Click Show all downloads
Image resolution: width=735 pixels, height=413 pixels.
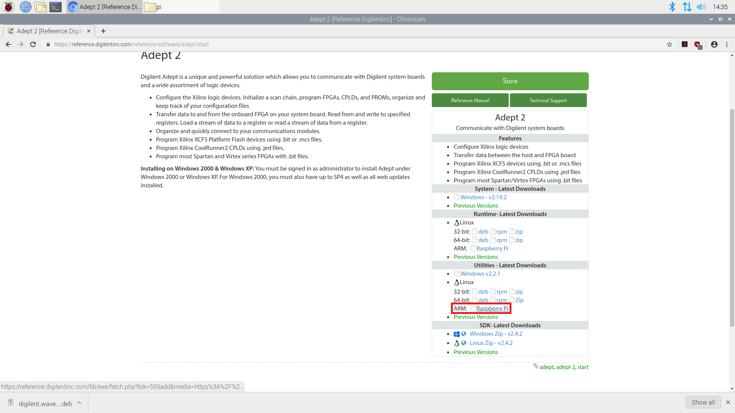coord(703,402)
